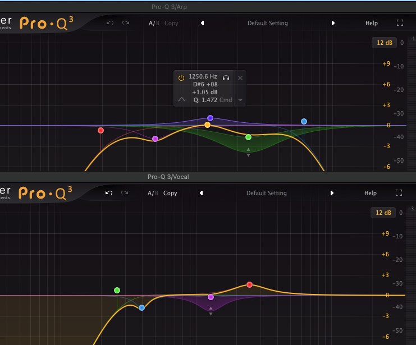Redo in the Vocal Pro-Q 3 window
Screen dimensions: 416x345
[125, 193]
